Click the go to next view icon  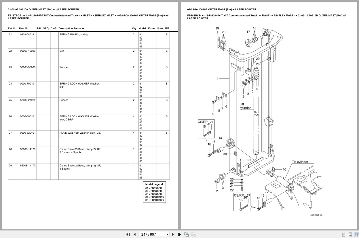193,234
